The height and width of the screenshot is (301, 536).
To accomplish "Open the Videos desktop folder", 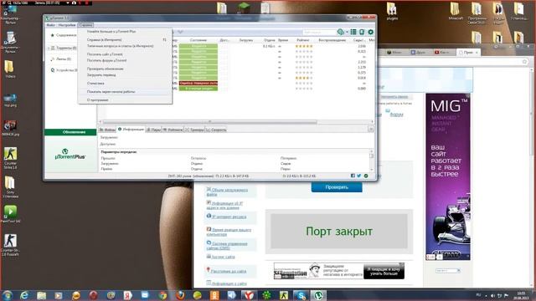I will [10, 69].
